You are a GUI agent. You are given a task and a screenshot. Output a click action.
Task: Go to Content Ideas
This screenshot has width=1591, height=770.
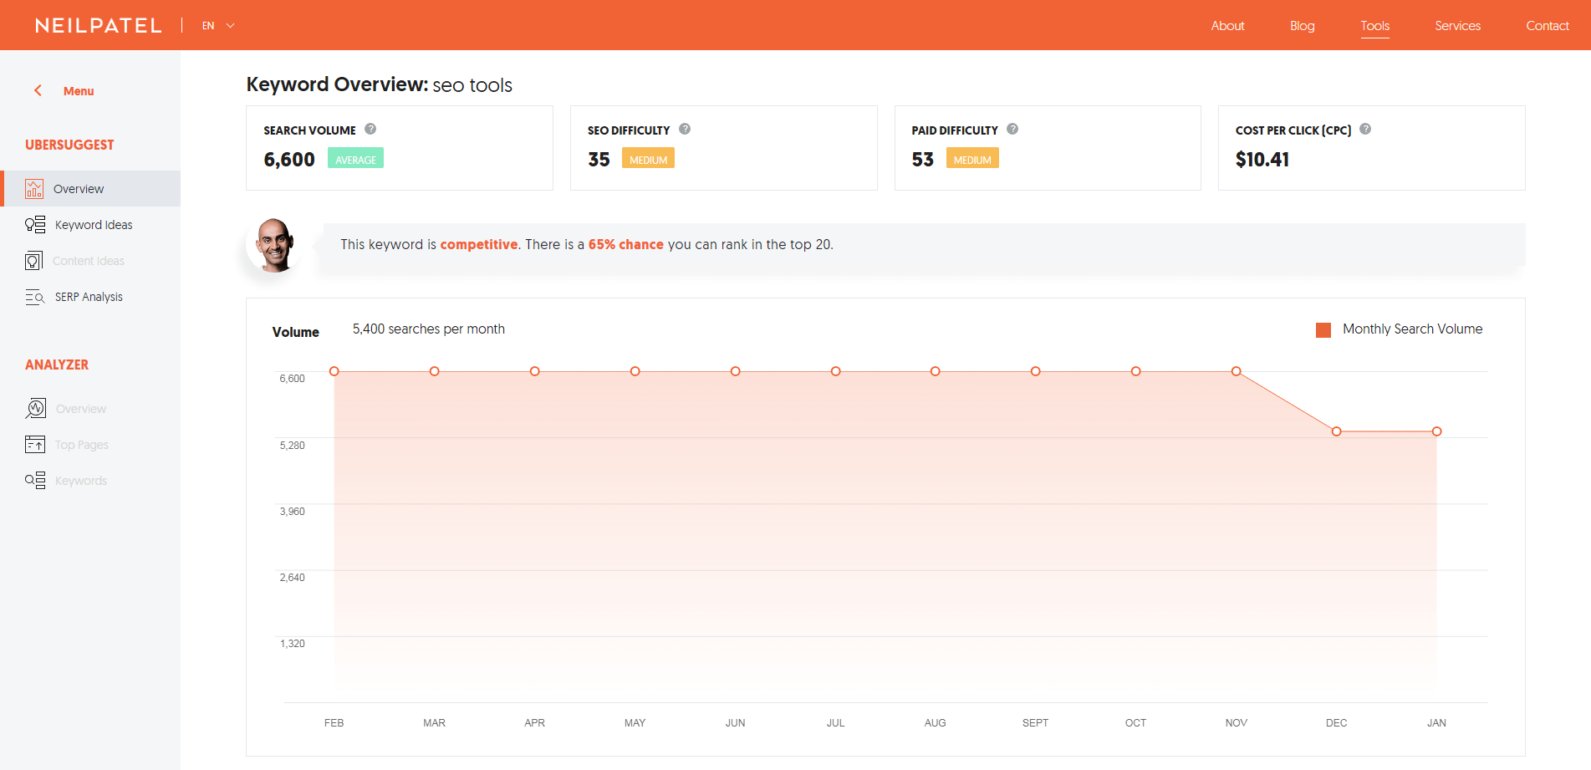click(89, 261)
